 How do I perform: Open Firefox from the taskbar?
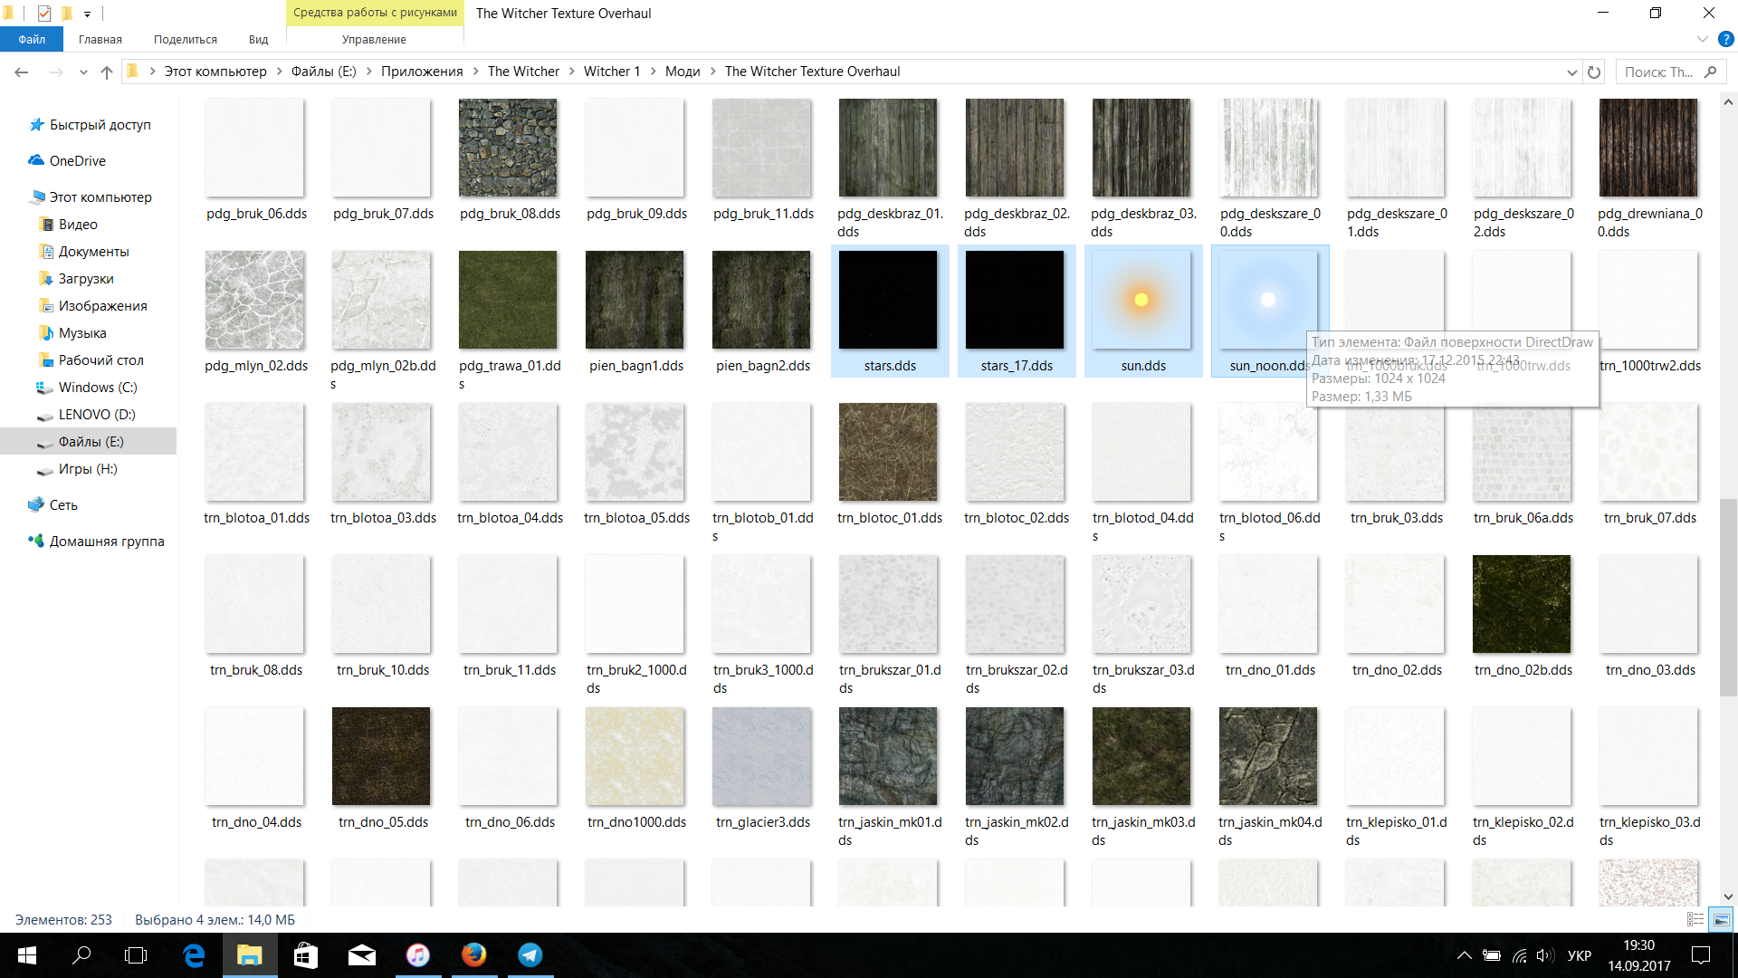(473, 955)
